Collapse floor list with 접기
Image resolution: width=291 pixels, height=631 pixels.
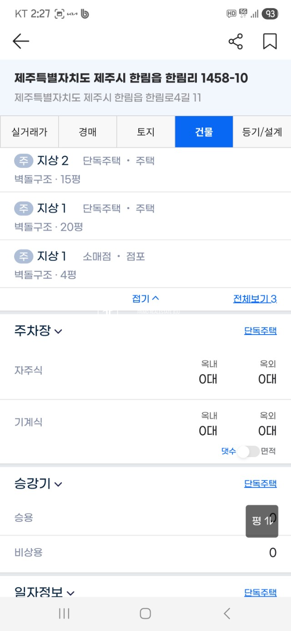click(x=145, y=299)
